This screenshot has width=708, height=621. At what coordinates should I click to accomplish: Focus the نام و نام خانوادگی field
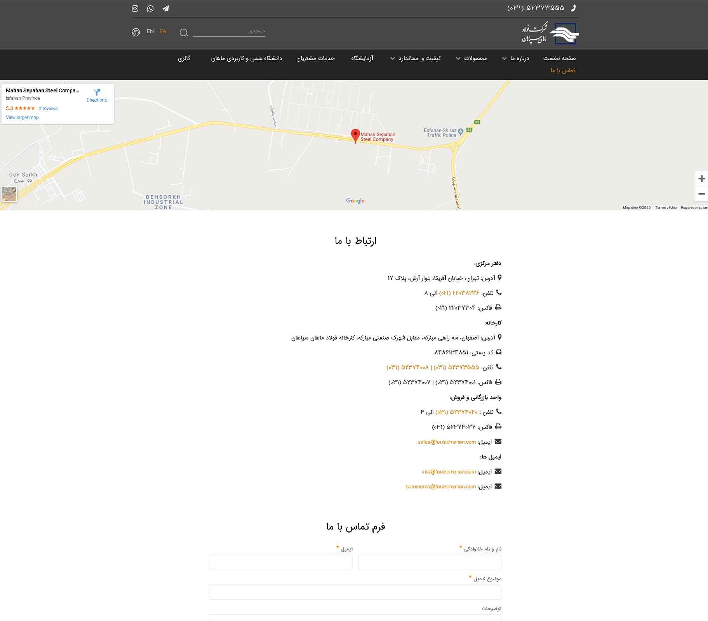pos(430,562)
